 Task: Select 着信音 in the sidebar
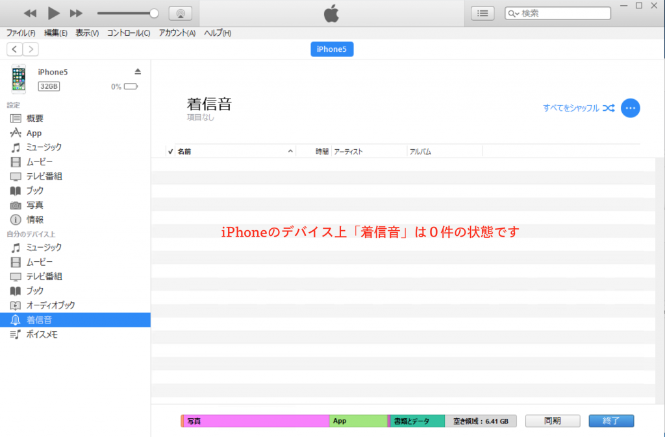75,320
